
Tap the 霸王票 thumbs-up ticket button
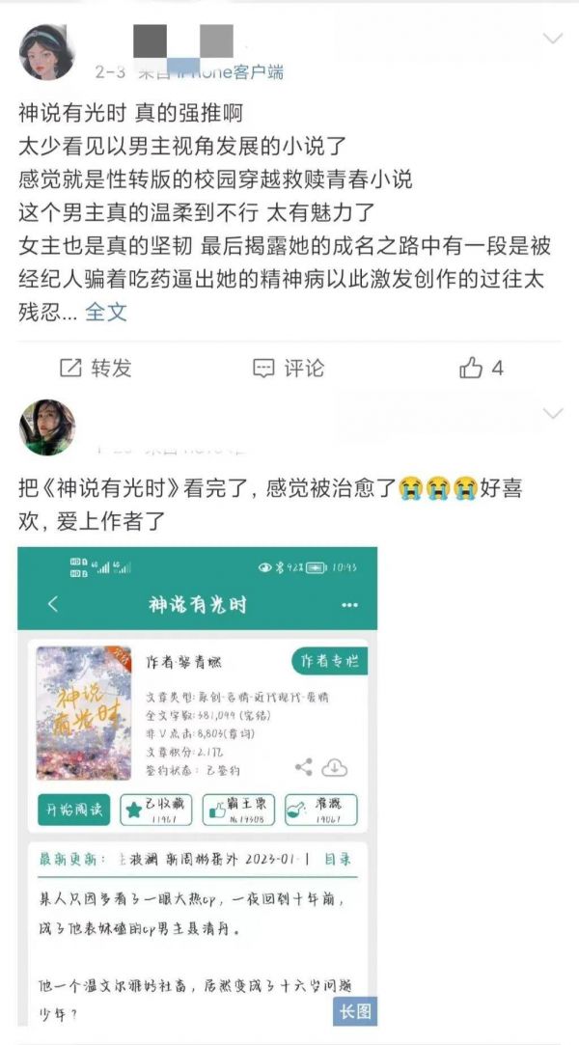(238, 810)
